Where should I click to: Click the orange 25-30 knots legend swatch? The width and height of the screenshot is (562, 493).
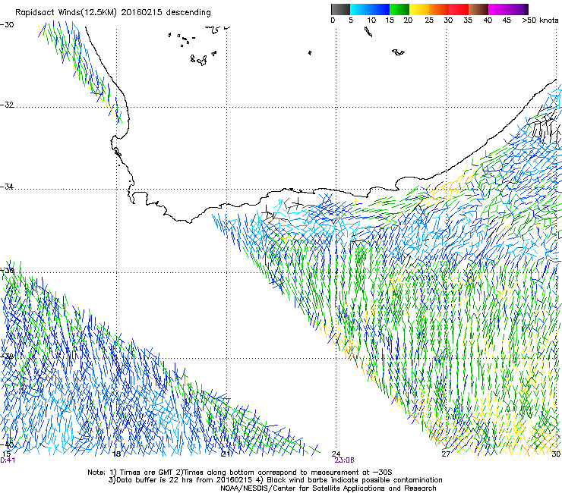[439, 9]
